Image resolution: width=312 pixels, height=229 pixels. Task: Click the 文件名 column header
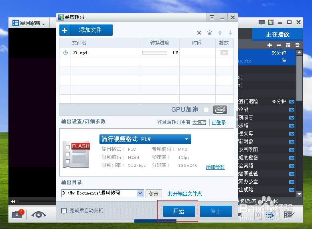coord(106,43)
